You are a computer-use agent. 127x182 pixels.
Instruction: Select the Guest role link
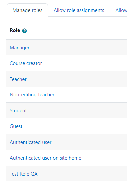[x=16, y=126]
